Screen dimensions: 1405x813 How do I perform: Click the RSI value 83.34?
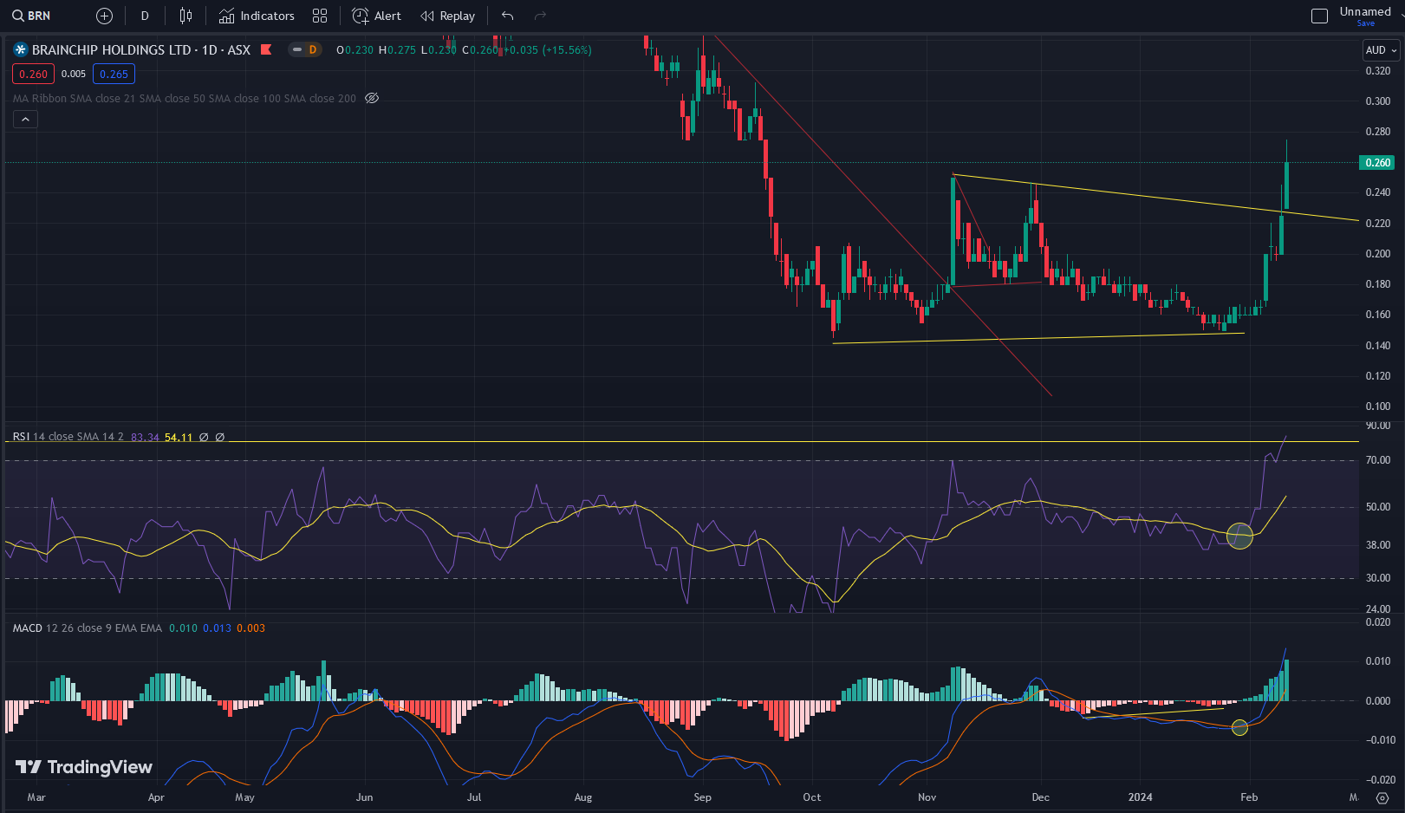coord(145,437)
